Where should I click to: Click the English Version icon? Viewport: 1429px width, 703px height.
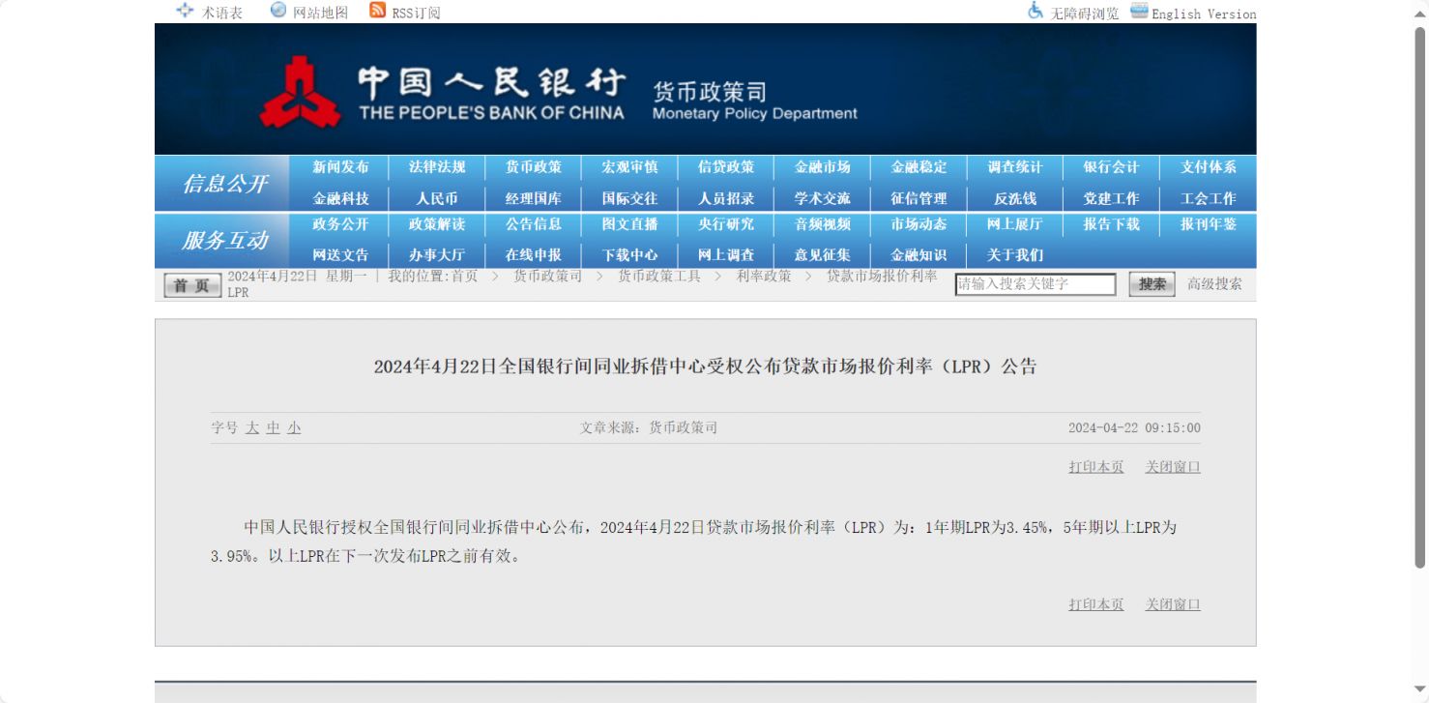click(x=1139, y=11)
